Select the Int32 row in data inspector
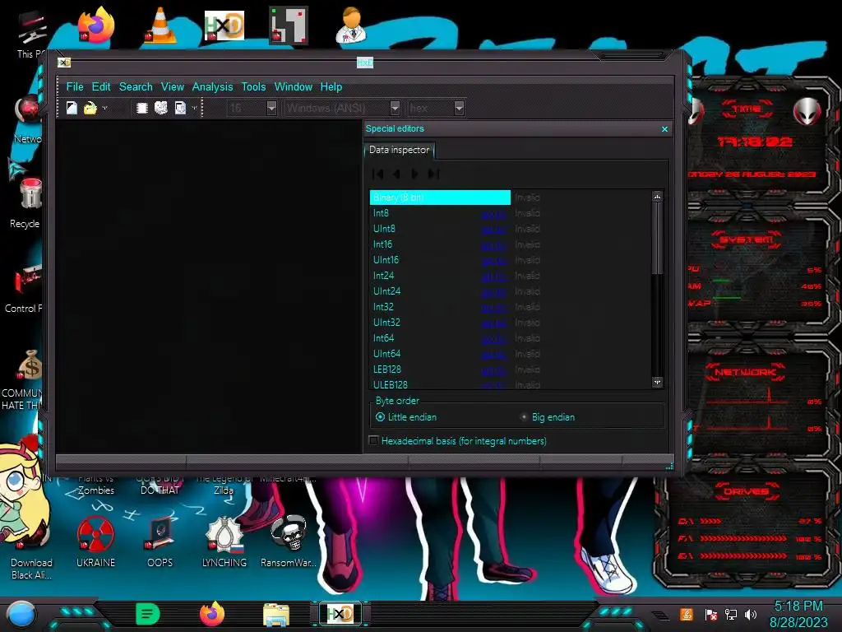Viewport: 842px width, 632px height. (x=510, y=307)
